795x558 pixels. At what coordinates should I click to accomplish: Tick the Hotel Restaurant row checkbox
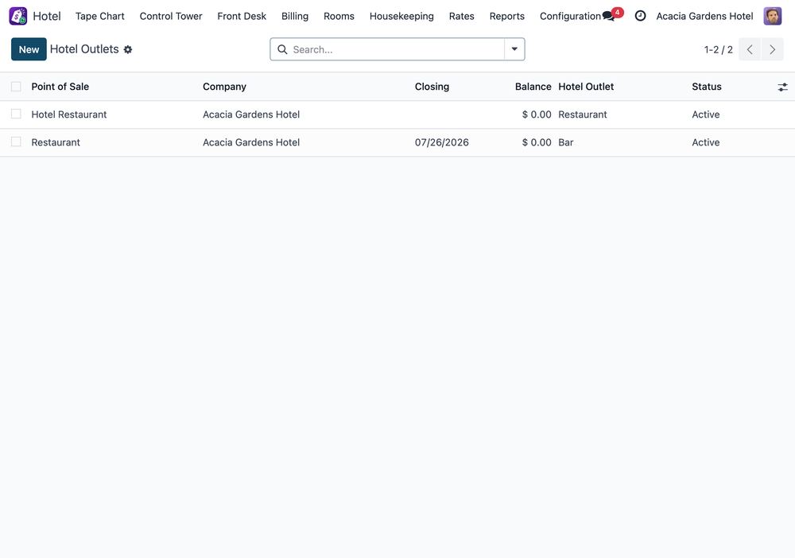click(16, 114)
